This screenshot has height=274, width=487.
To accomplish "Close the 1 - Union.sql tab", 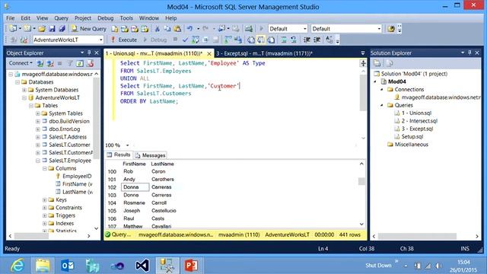I will [x=209, y=54].
